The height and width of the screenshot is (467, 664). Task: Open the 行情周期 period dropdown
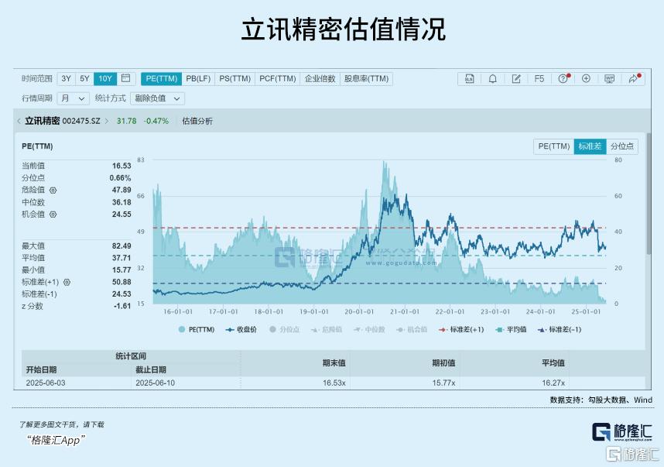coord(73,98)
